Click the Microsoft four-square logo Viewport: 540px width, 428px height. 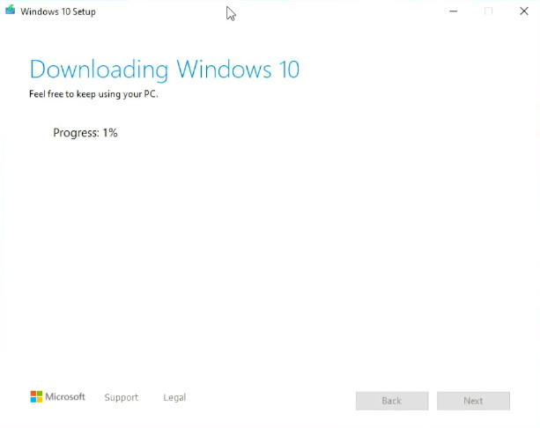pyautogui.click(x=36, y=397)
